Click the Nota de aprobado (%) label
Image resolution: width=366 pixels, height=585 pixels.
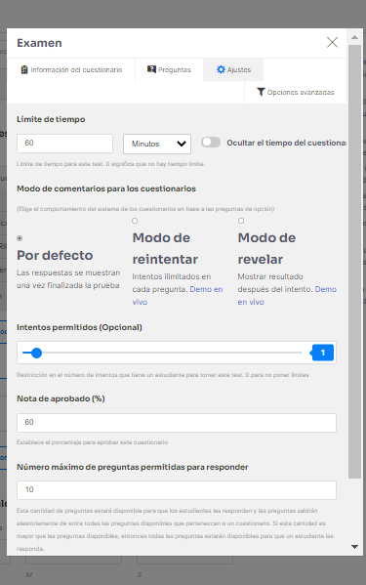click(61, 398)
